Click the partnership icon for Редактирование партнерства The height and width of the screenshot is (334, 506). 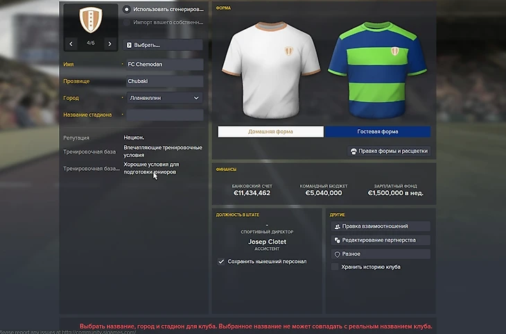tap(338, 240)
